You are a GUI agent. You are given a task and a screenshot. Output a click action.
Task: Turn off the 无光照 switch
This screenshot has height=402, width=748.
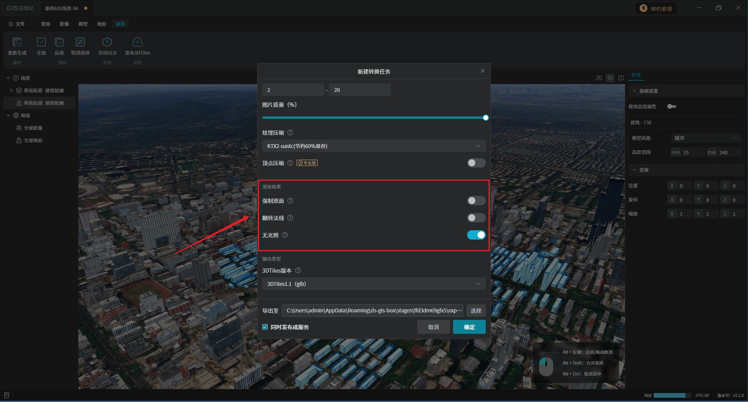tap(476, 235)
